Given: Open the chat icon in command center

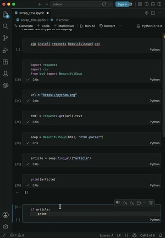Looking at the screenshot, I should [x=104, y=4].
